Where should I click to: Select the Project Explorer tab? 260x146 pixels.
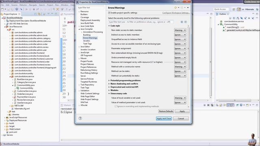[11, 14]
